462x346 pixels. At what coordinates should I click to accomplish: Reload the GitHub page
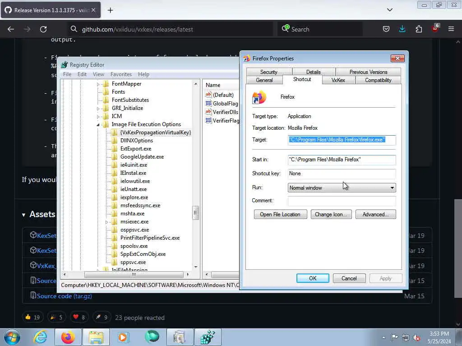43,29
